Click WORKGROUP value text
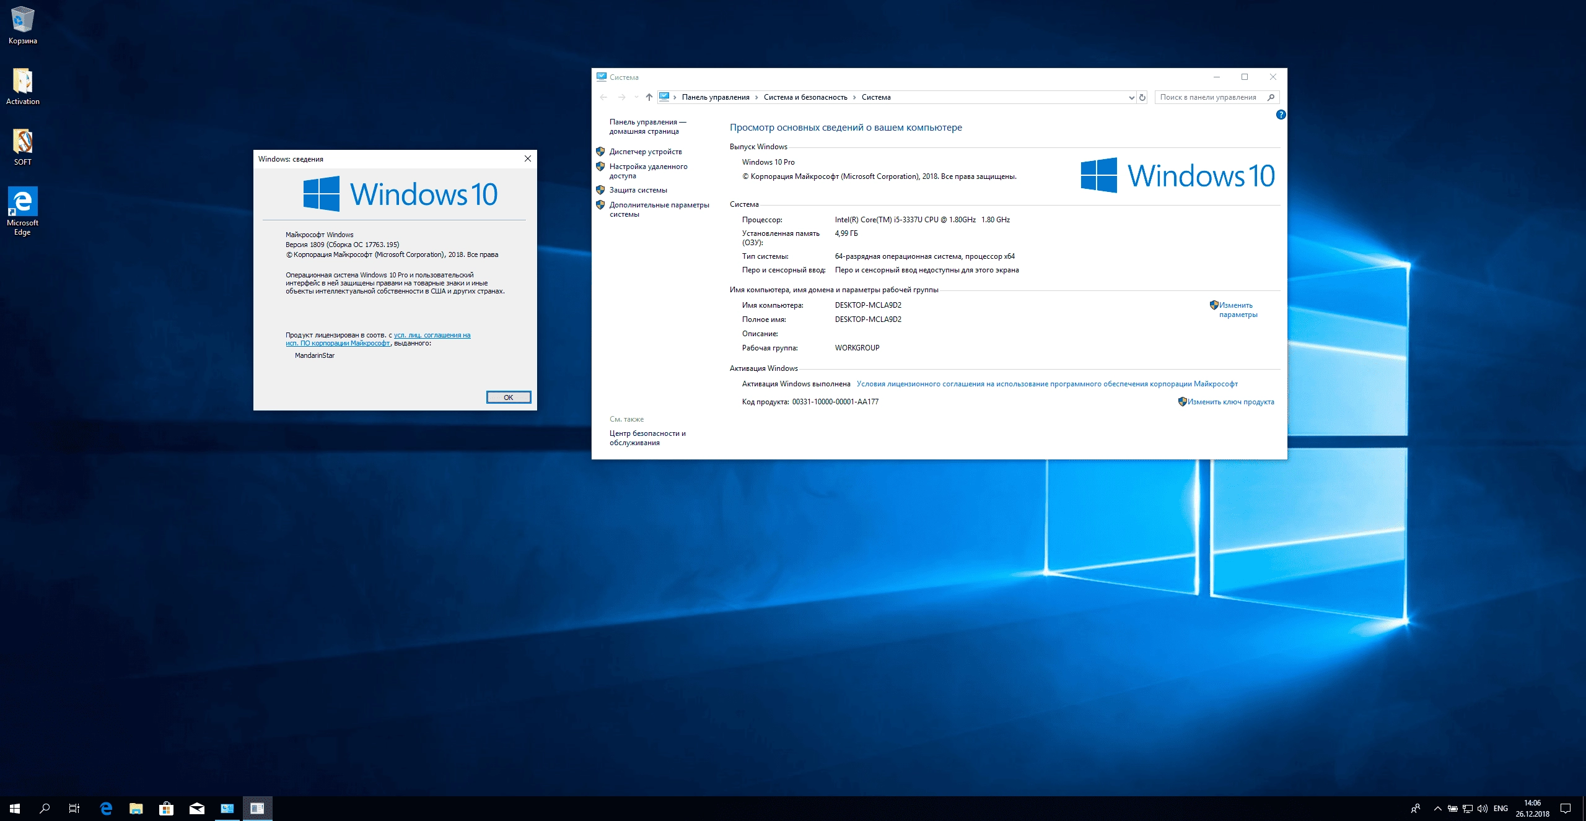Image resolution: width=1586 pixels, height=821 pixels. tap(857, 348)
